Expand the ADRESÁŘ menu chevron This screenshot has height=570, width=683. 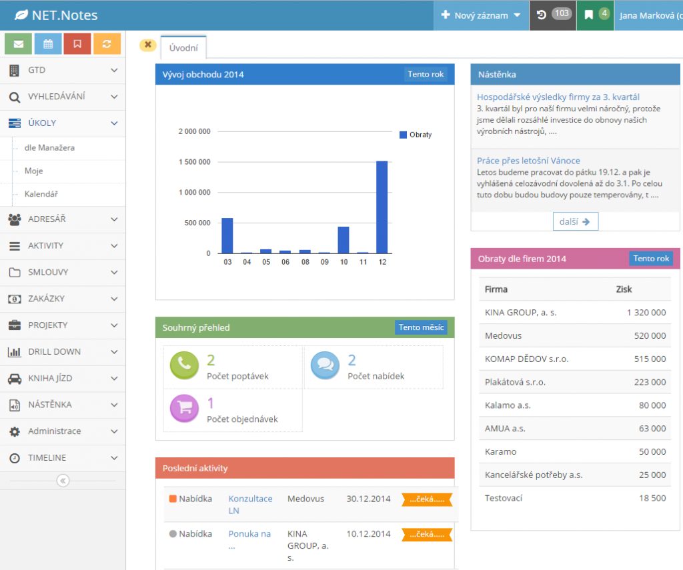click(x=114, y=219)
